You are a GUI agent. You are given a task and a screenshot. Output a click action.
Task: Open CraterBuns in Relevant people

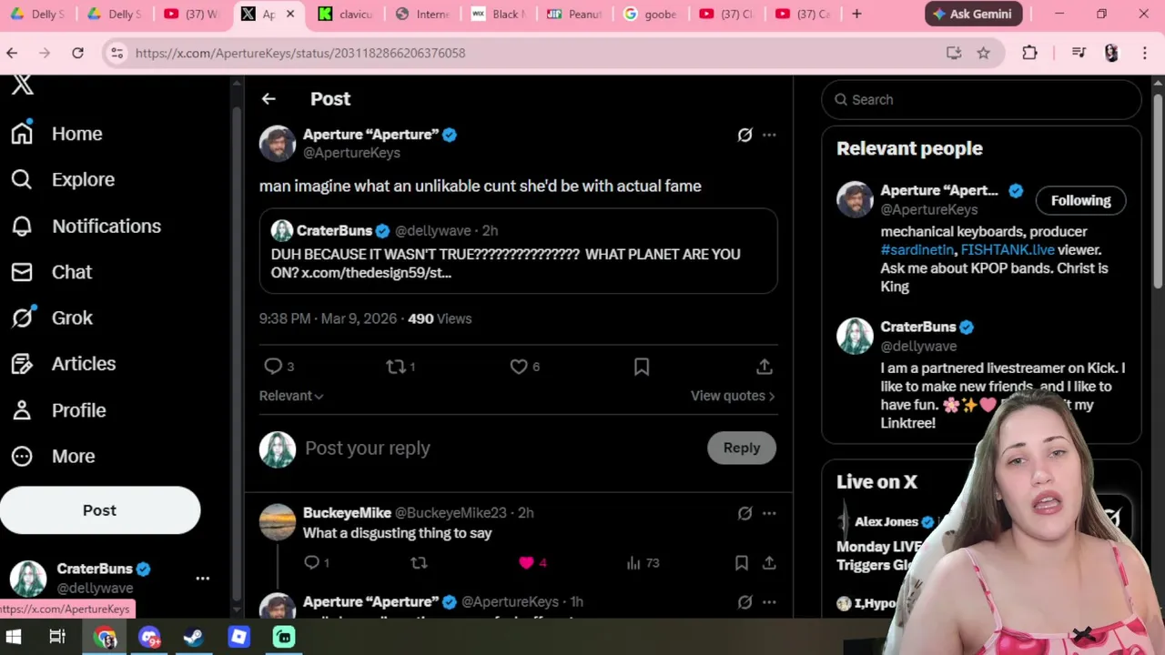coord(917,327)
